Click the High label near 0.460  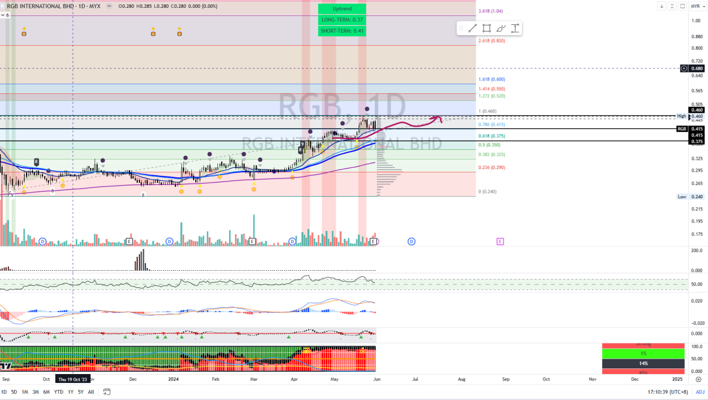[682, 116]
